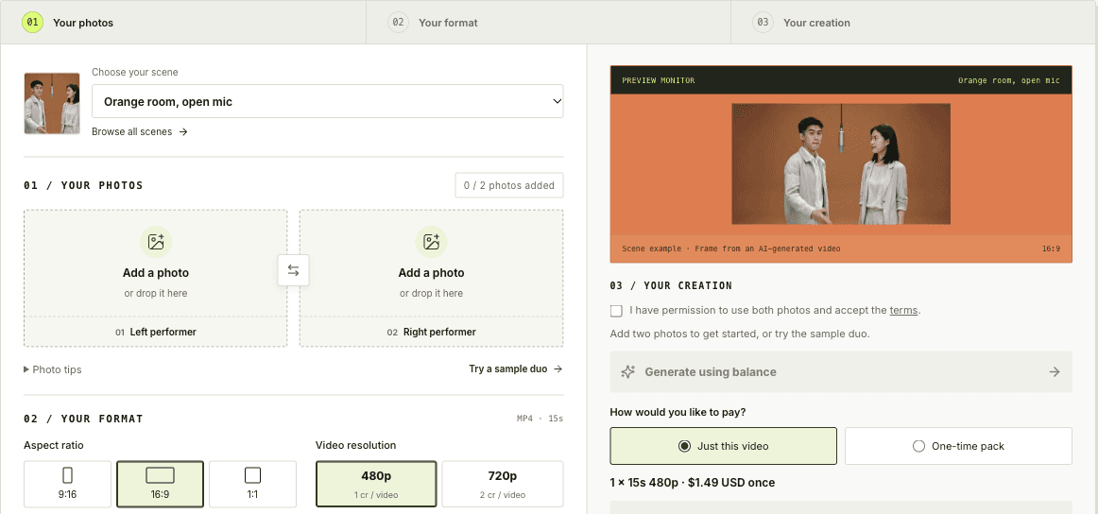
Task: Click the 0 / 2 photos added counter
Action: [509, 185]
